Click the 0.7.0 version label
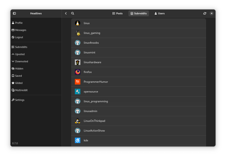Screen dimensions: 226x158 tap(15, 143)
